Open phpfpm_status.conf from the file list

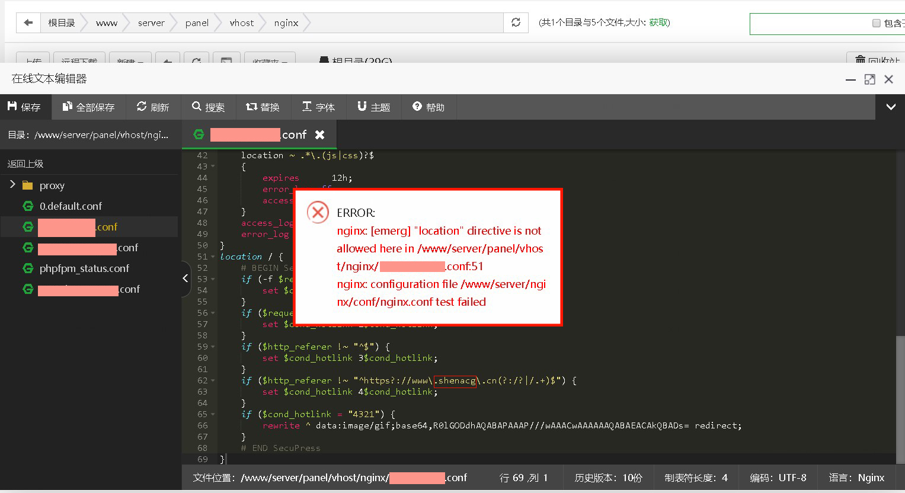tap(84, 268)
